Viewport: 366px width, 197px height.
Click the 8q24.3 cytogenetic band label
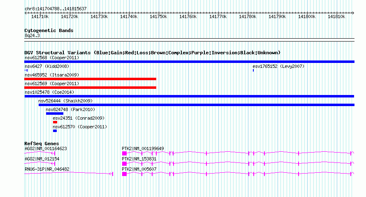(x=32, y=35)
